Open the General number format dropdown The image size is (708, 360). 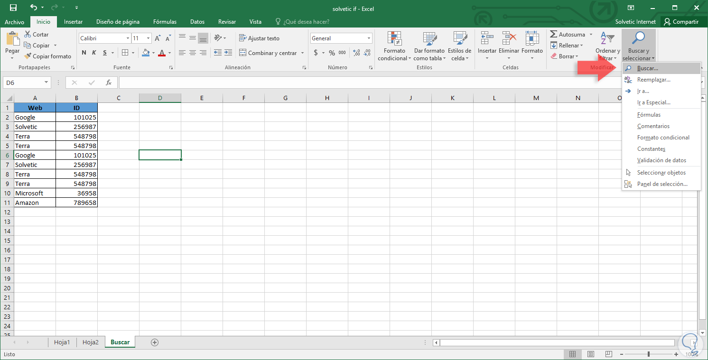pyautogui.click(x=369, y=38)
